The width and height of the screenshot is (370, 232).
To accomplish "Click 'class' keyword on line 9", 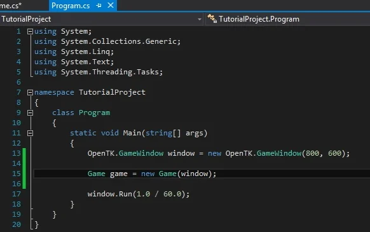I will 63,113.
